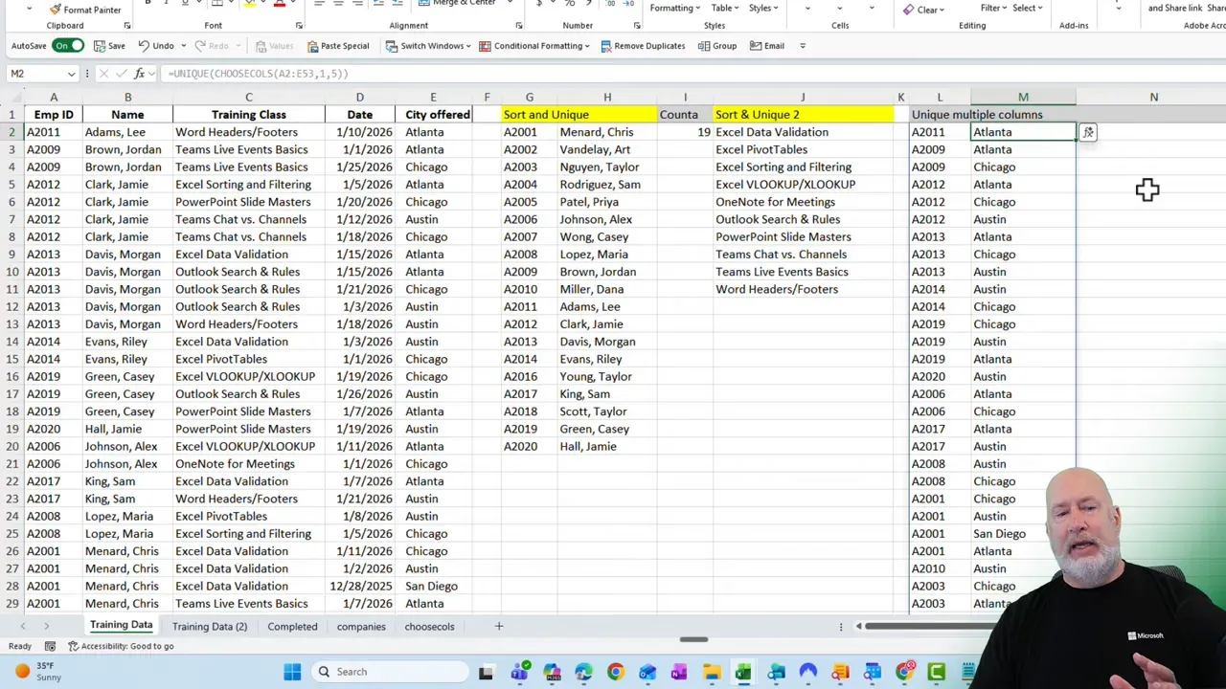The image size is (1226, 689).
Task: Toggle Bold formatting
Action: point(148,4)
